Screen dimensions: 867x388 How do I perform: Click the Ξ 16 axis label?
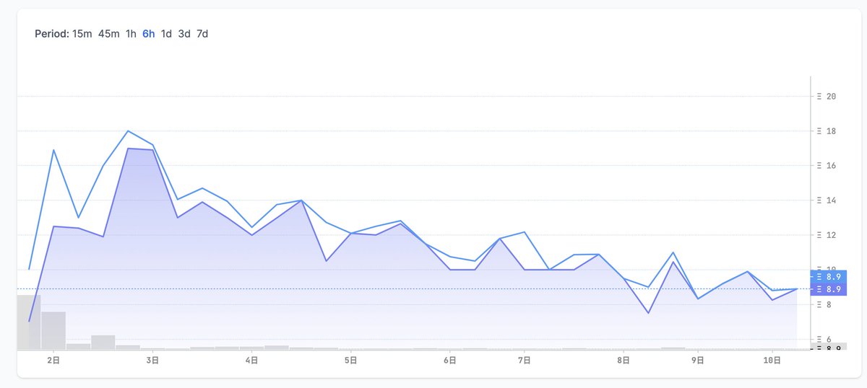click(827, 166)
